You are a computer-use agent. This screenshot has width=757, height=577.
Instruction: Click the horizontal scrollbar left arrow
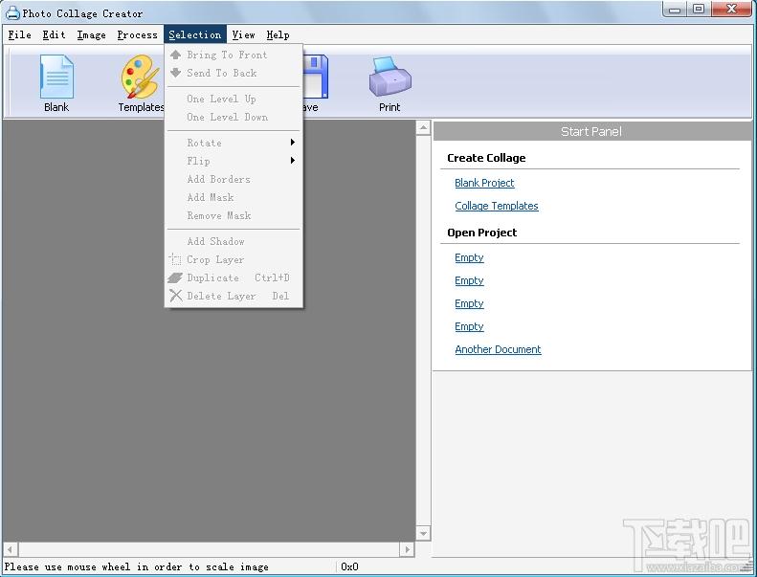pyautogui.click(x=11, y=549)
